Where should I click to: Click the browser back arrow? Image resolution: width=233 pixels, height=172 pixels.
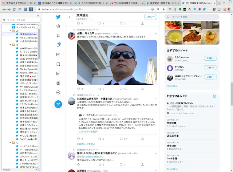point(4,9)
